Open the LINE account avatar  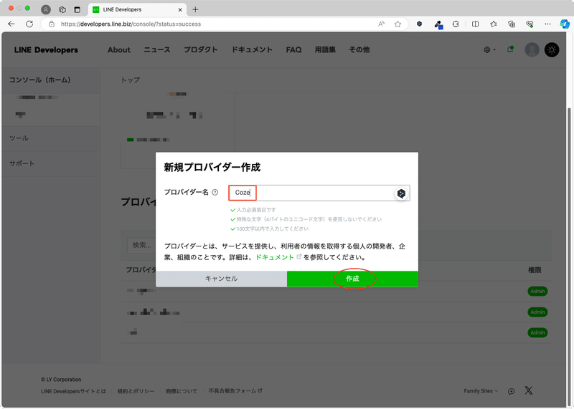click(532, 49)
